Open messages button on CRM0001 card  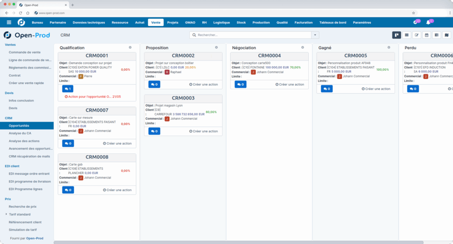68,89
